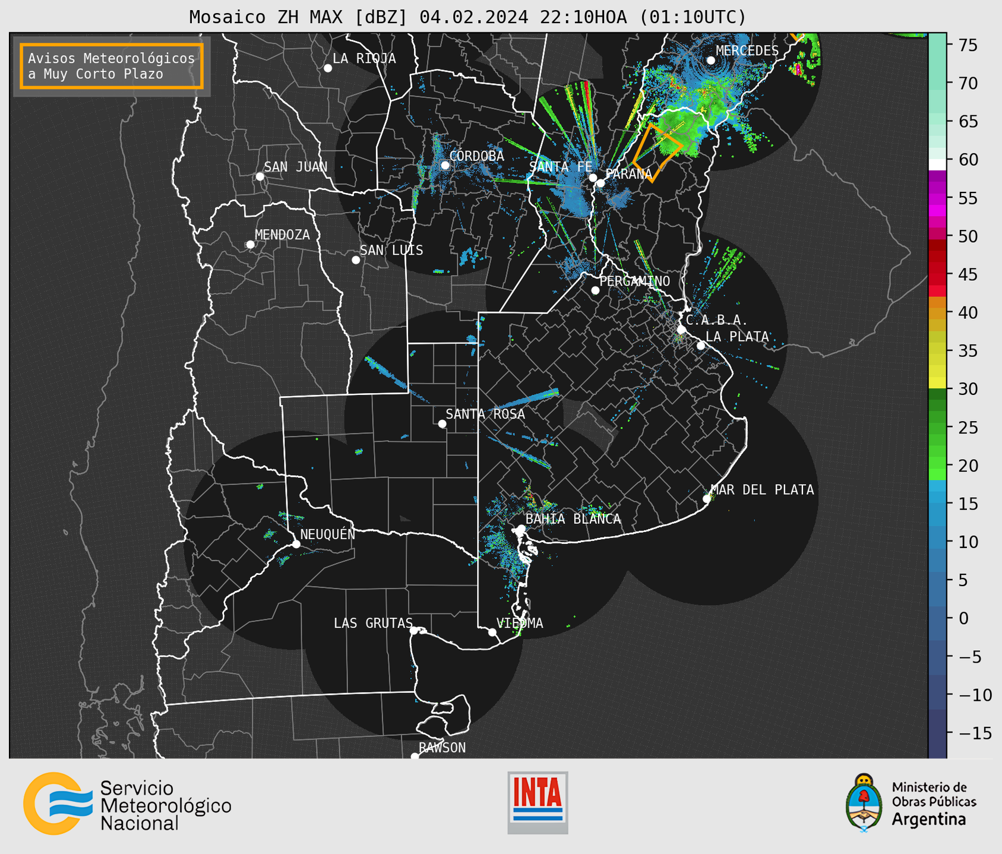Image resolution: width=1002 pixels, height=854 pixels.
Task: Click the Mercedes city marker dot
Action: (x=711, y=60)
